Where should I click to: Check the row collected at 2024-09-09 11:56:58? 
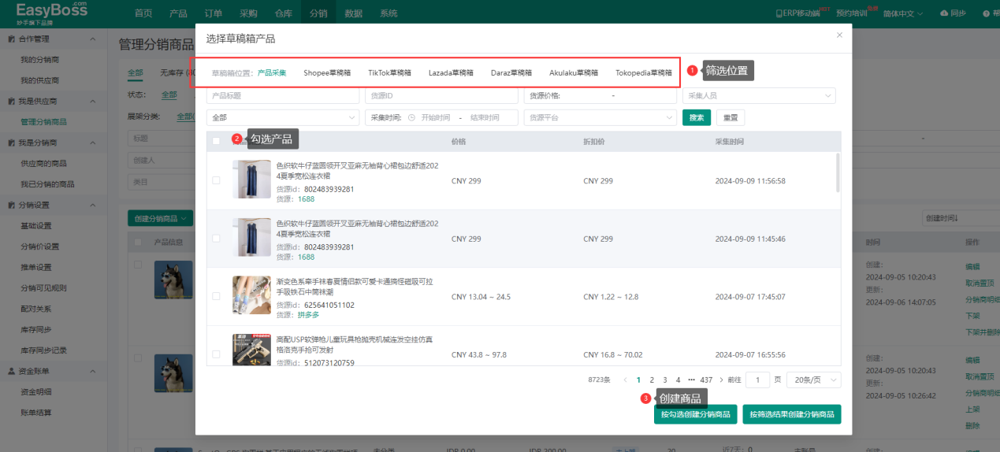[x=216, y=180]
